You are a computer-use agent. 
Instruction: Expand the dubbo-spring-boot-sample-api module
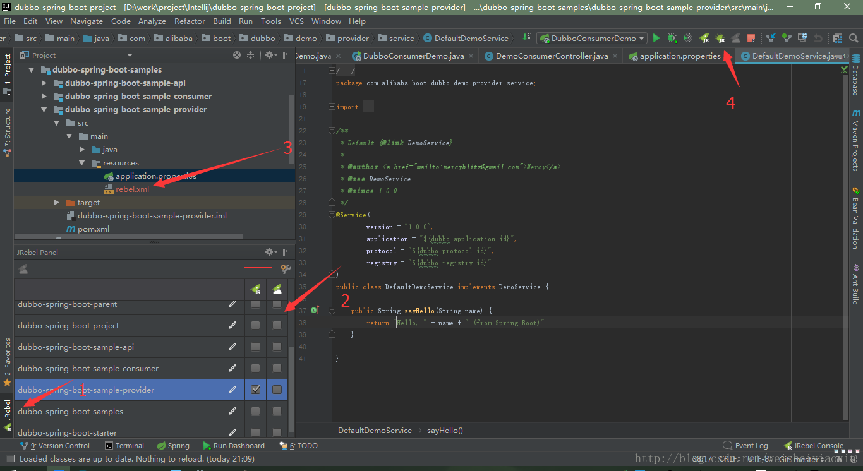pos(44,83)
